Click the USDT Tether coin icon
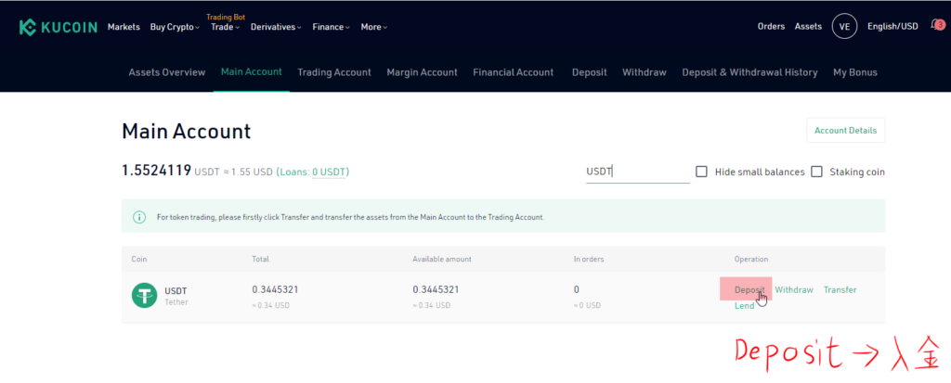Screen dimensions: 951x383 (144, 296)
